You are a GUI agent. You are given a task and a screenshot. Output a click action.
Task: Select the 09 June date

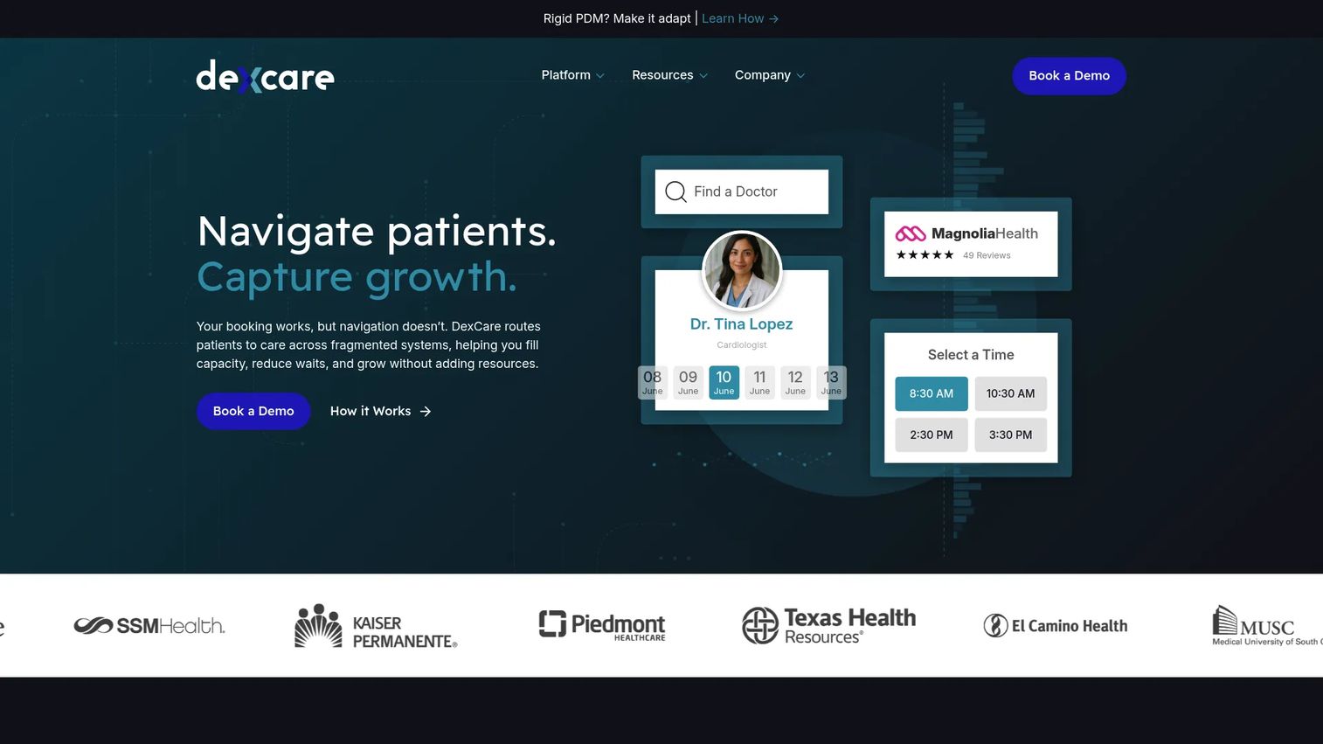click(688, 382)
